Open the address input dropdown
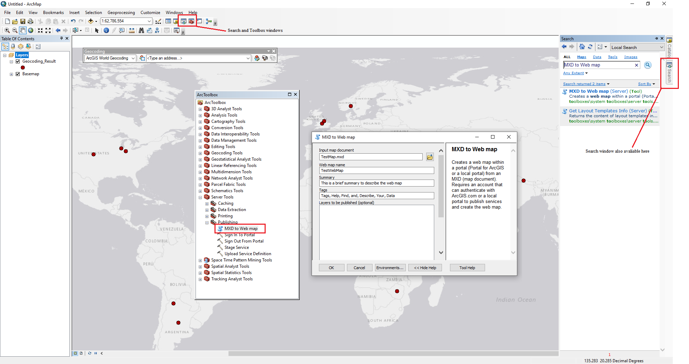Image resolution: width=689 pixels, height=364 pixels. (248, 58)
